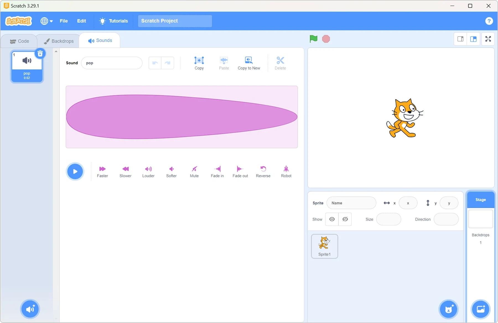The image size is (498, 323).
Task: Enter full screen stage mode
Action: [x=488, y=39]
